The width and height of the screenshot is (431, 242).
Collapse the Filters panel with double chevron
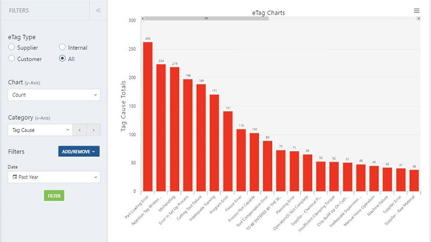point(99,10)
